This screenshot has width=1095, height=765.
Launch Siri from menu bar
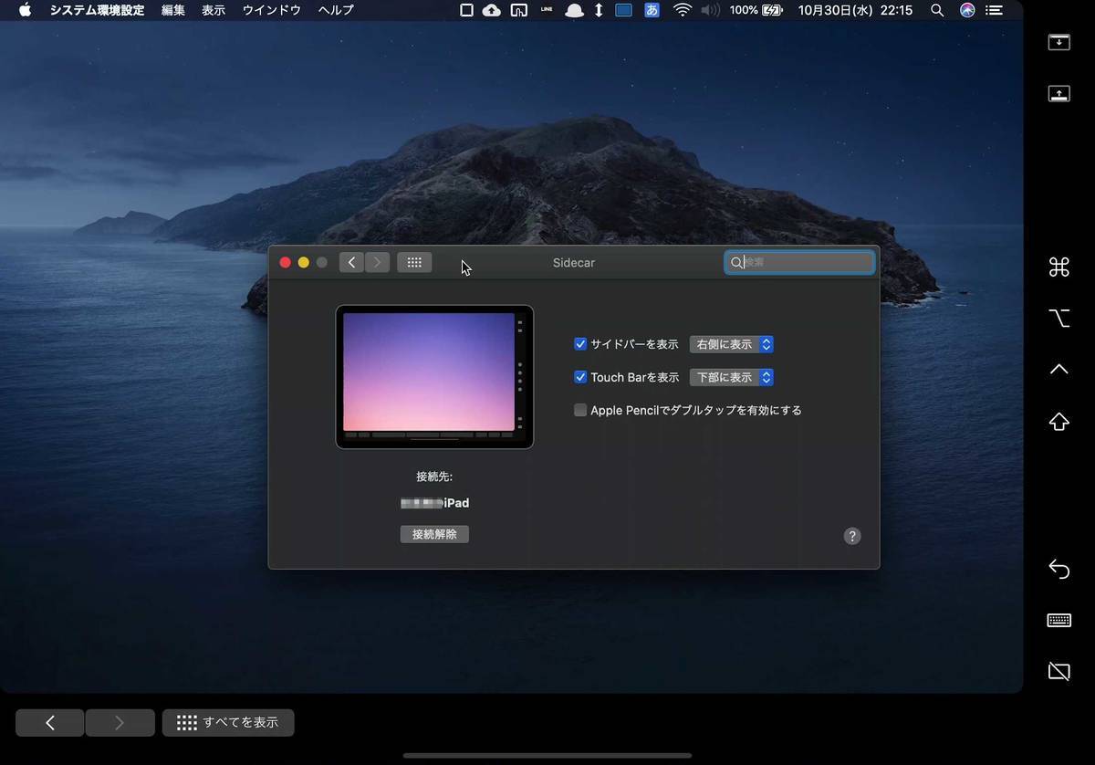coord(967,10)
